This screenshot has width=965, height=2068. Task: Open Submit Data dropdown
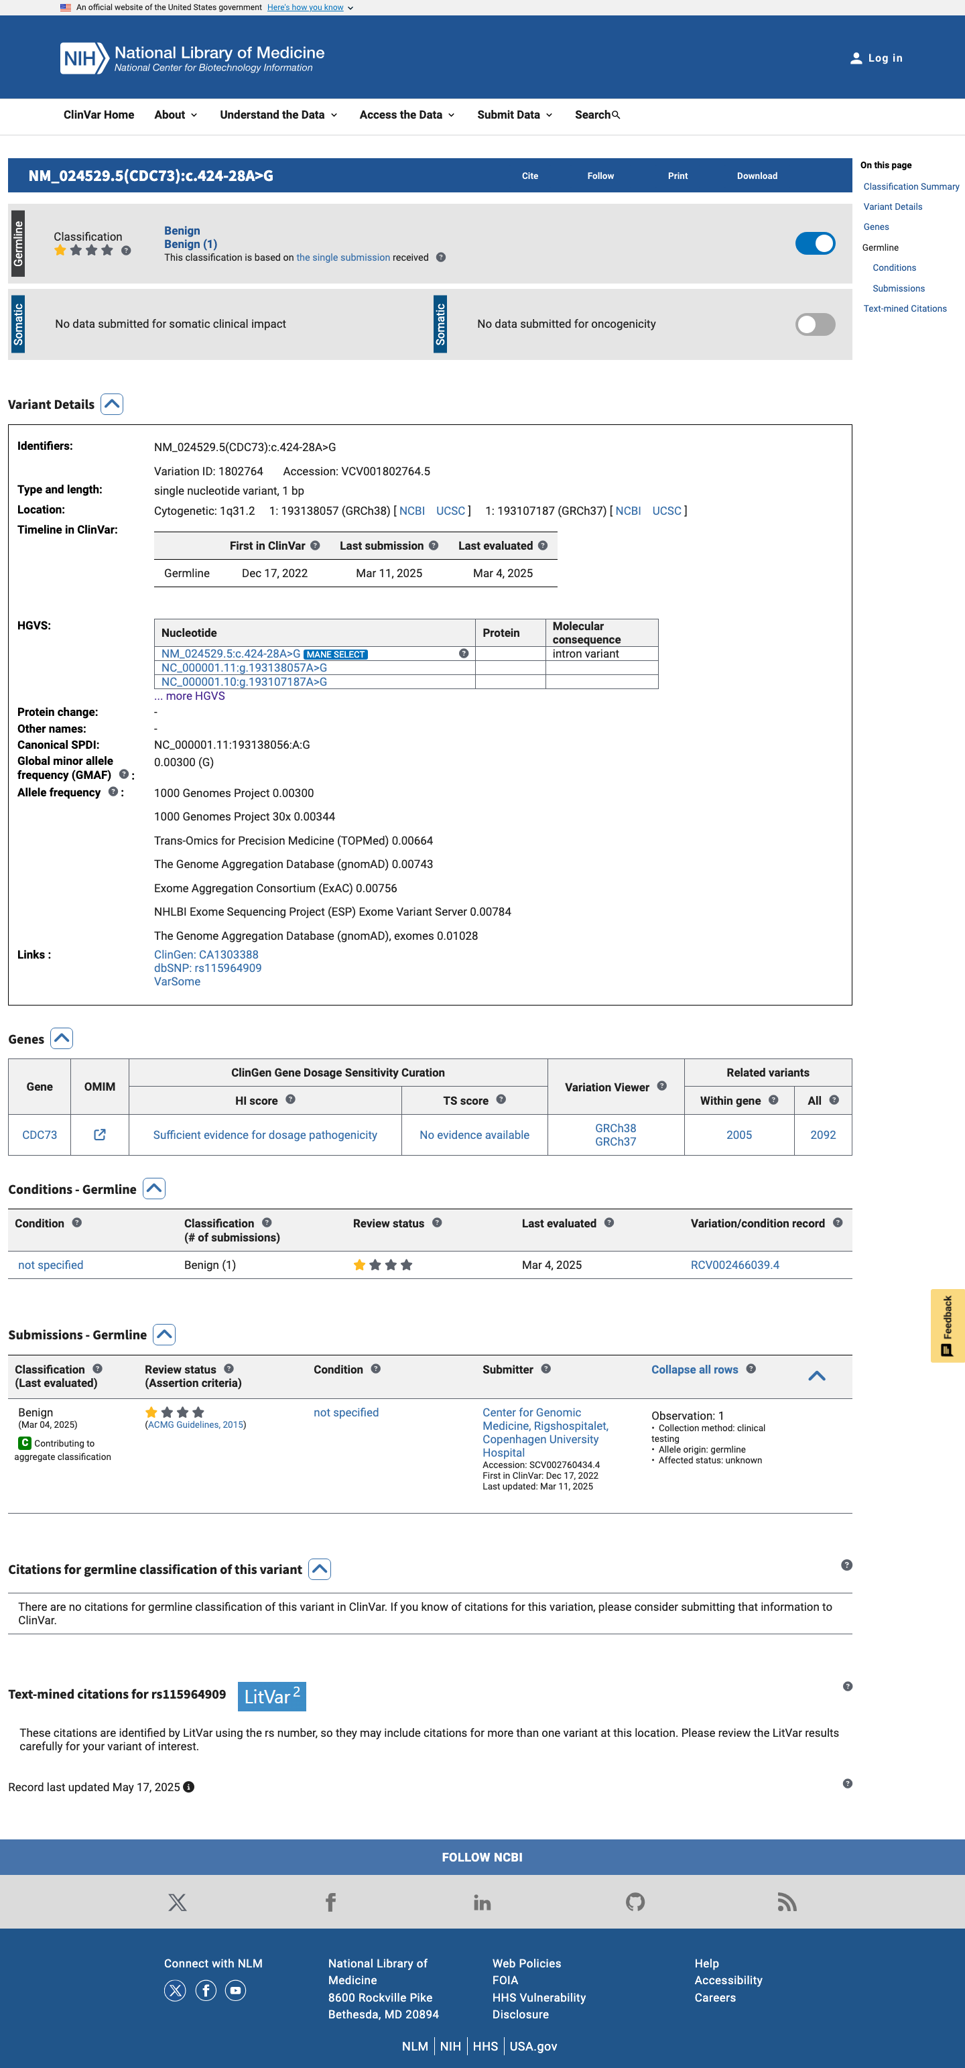(515, 115)
